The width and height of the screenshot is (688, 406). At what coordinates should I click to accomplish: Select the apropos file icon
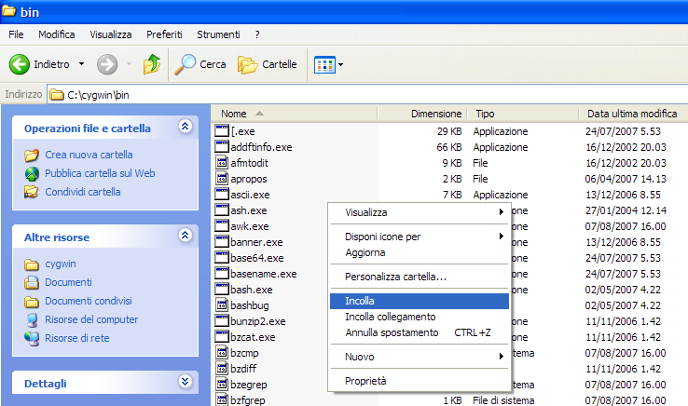(x=222, y=178)
